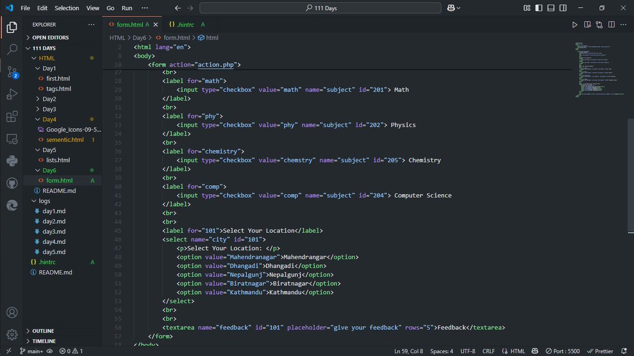Image resolution: width=634 pixels, height=356 pixels.
Task: Click remote window icon in status bar
Action: coord(8,351)
